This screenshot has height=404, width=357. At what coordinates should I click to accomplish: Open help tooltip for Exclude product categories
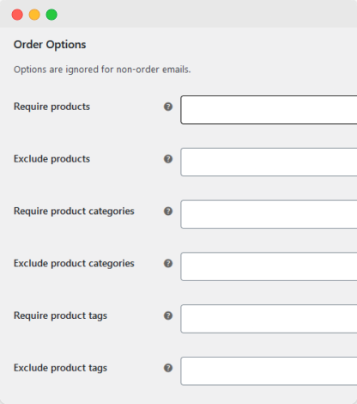168,263
